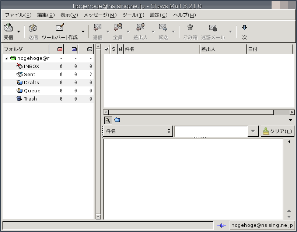
Task: Click the folder icon beside quick search
Action: click(x=117, y=120)
